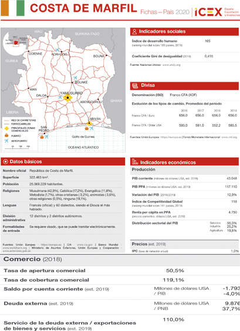Open the www.worldbank.org source link

15,248
